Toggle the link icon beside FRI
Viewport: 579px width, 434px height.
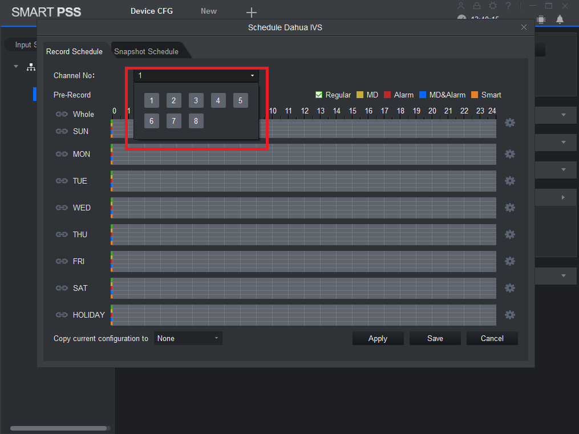tap(62, 261)
